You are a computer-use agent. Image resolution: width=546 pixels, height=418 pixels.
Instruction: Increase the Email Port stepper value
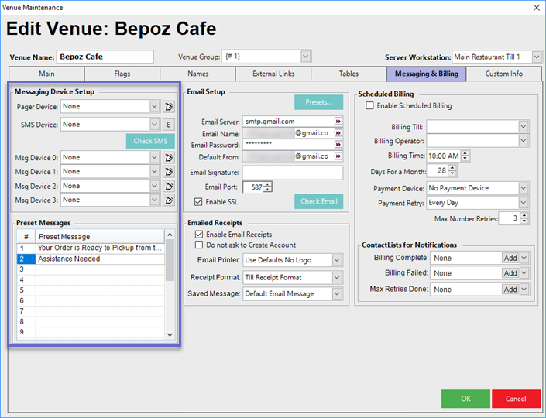click(269, 184)
